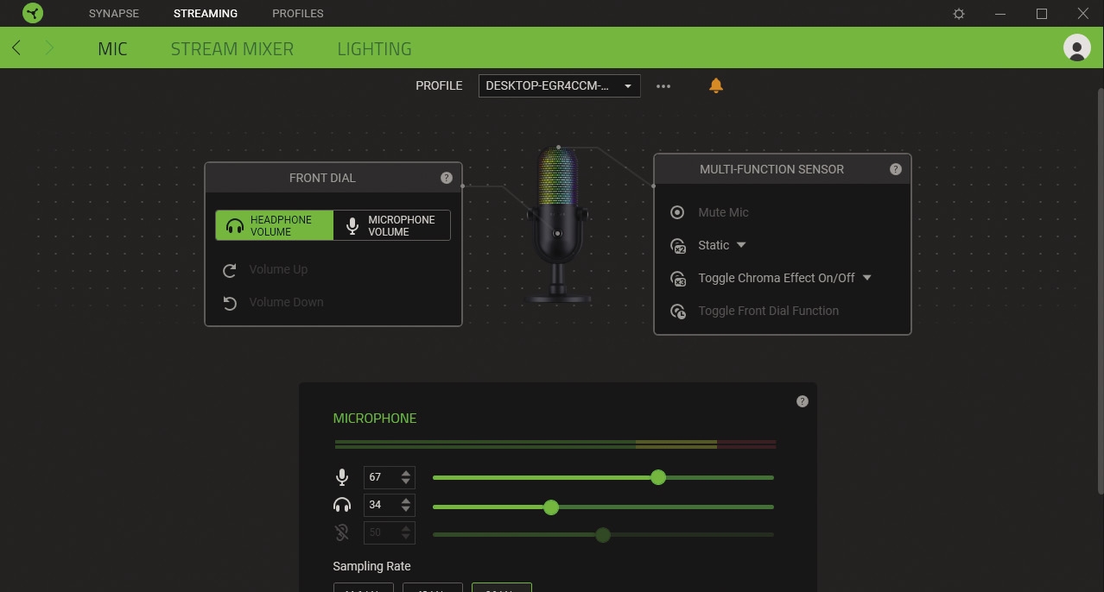Decrease headphone volume stepper down
The image size is (1104, 592).
tap(406, 509)
